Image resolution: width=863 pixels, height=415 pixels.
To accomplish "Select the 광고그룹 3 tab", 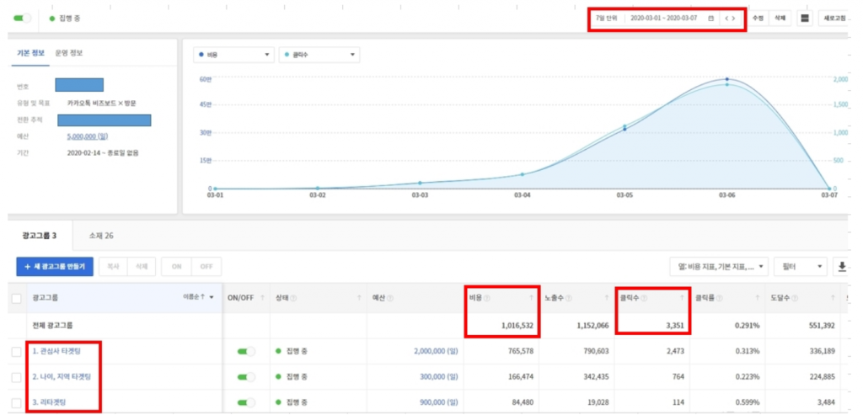I will tap(39, 235).
